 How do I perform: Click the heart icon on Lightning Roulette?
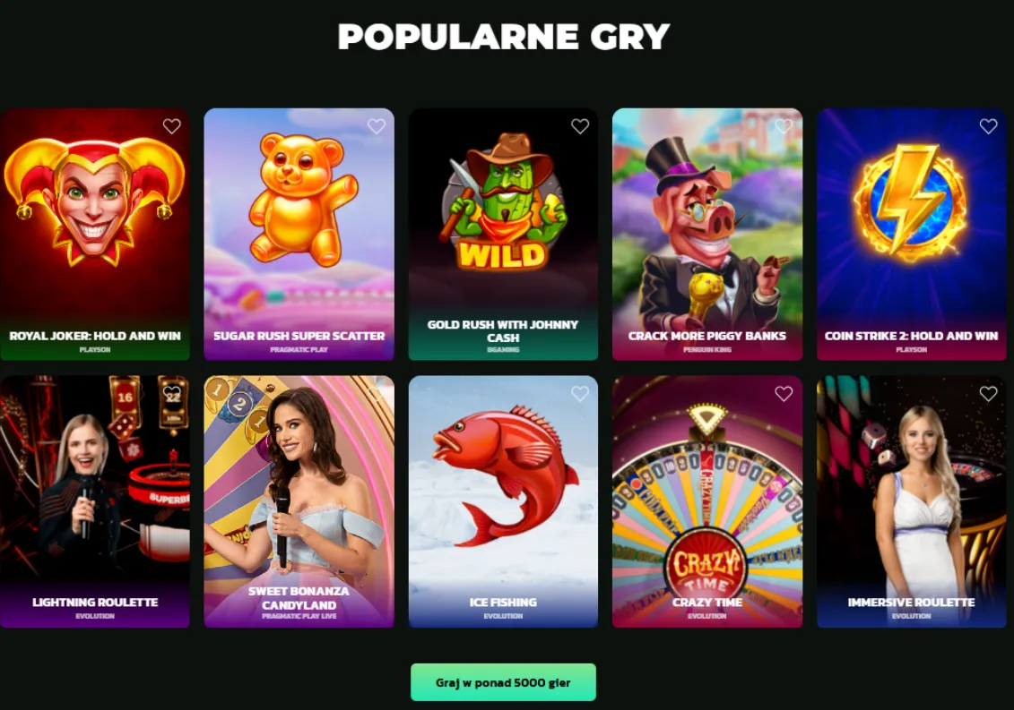click(171, 393)
